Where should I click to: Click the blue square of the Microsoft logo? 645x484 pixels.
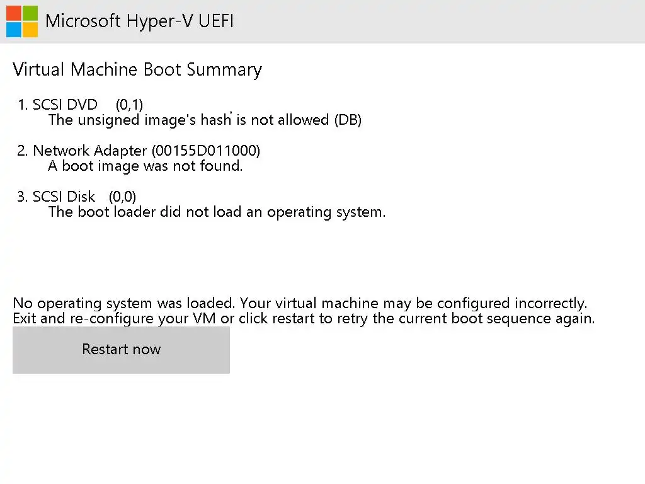[x=14, y=29]
